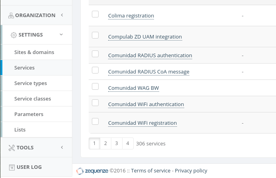276x178 pixels.
Task: Check the Comunidad WAG BW row checkbox
Action: pyautogui.click(x=95, y=87)
